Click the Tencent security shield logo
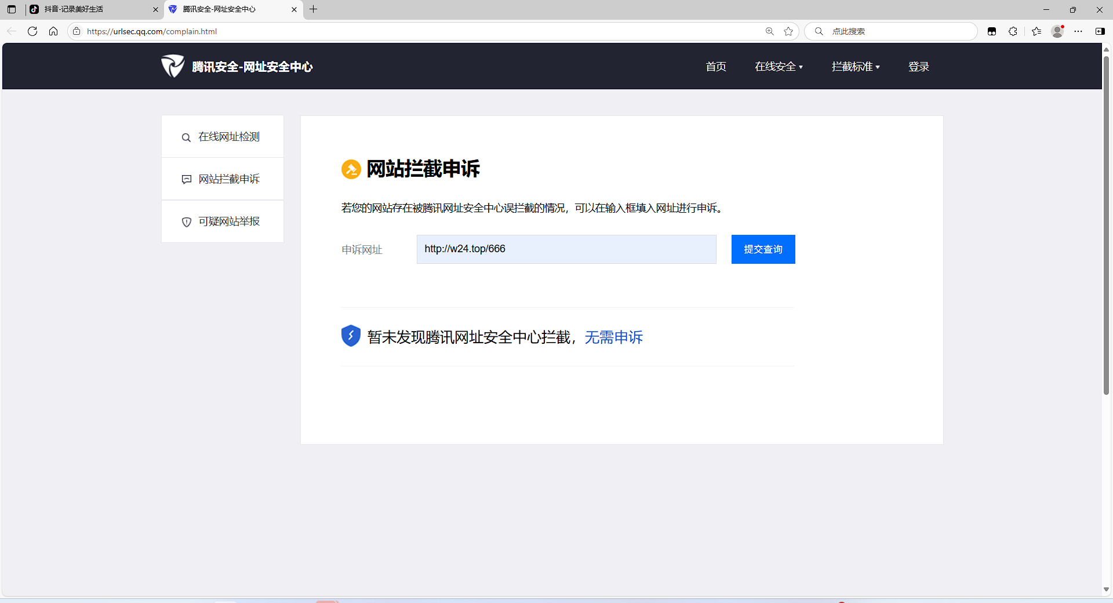The width and height of the screenshot is (1113, 603). (x=173, y=66)
